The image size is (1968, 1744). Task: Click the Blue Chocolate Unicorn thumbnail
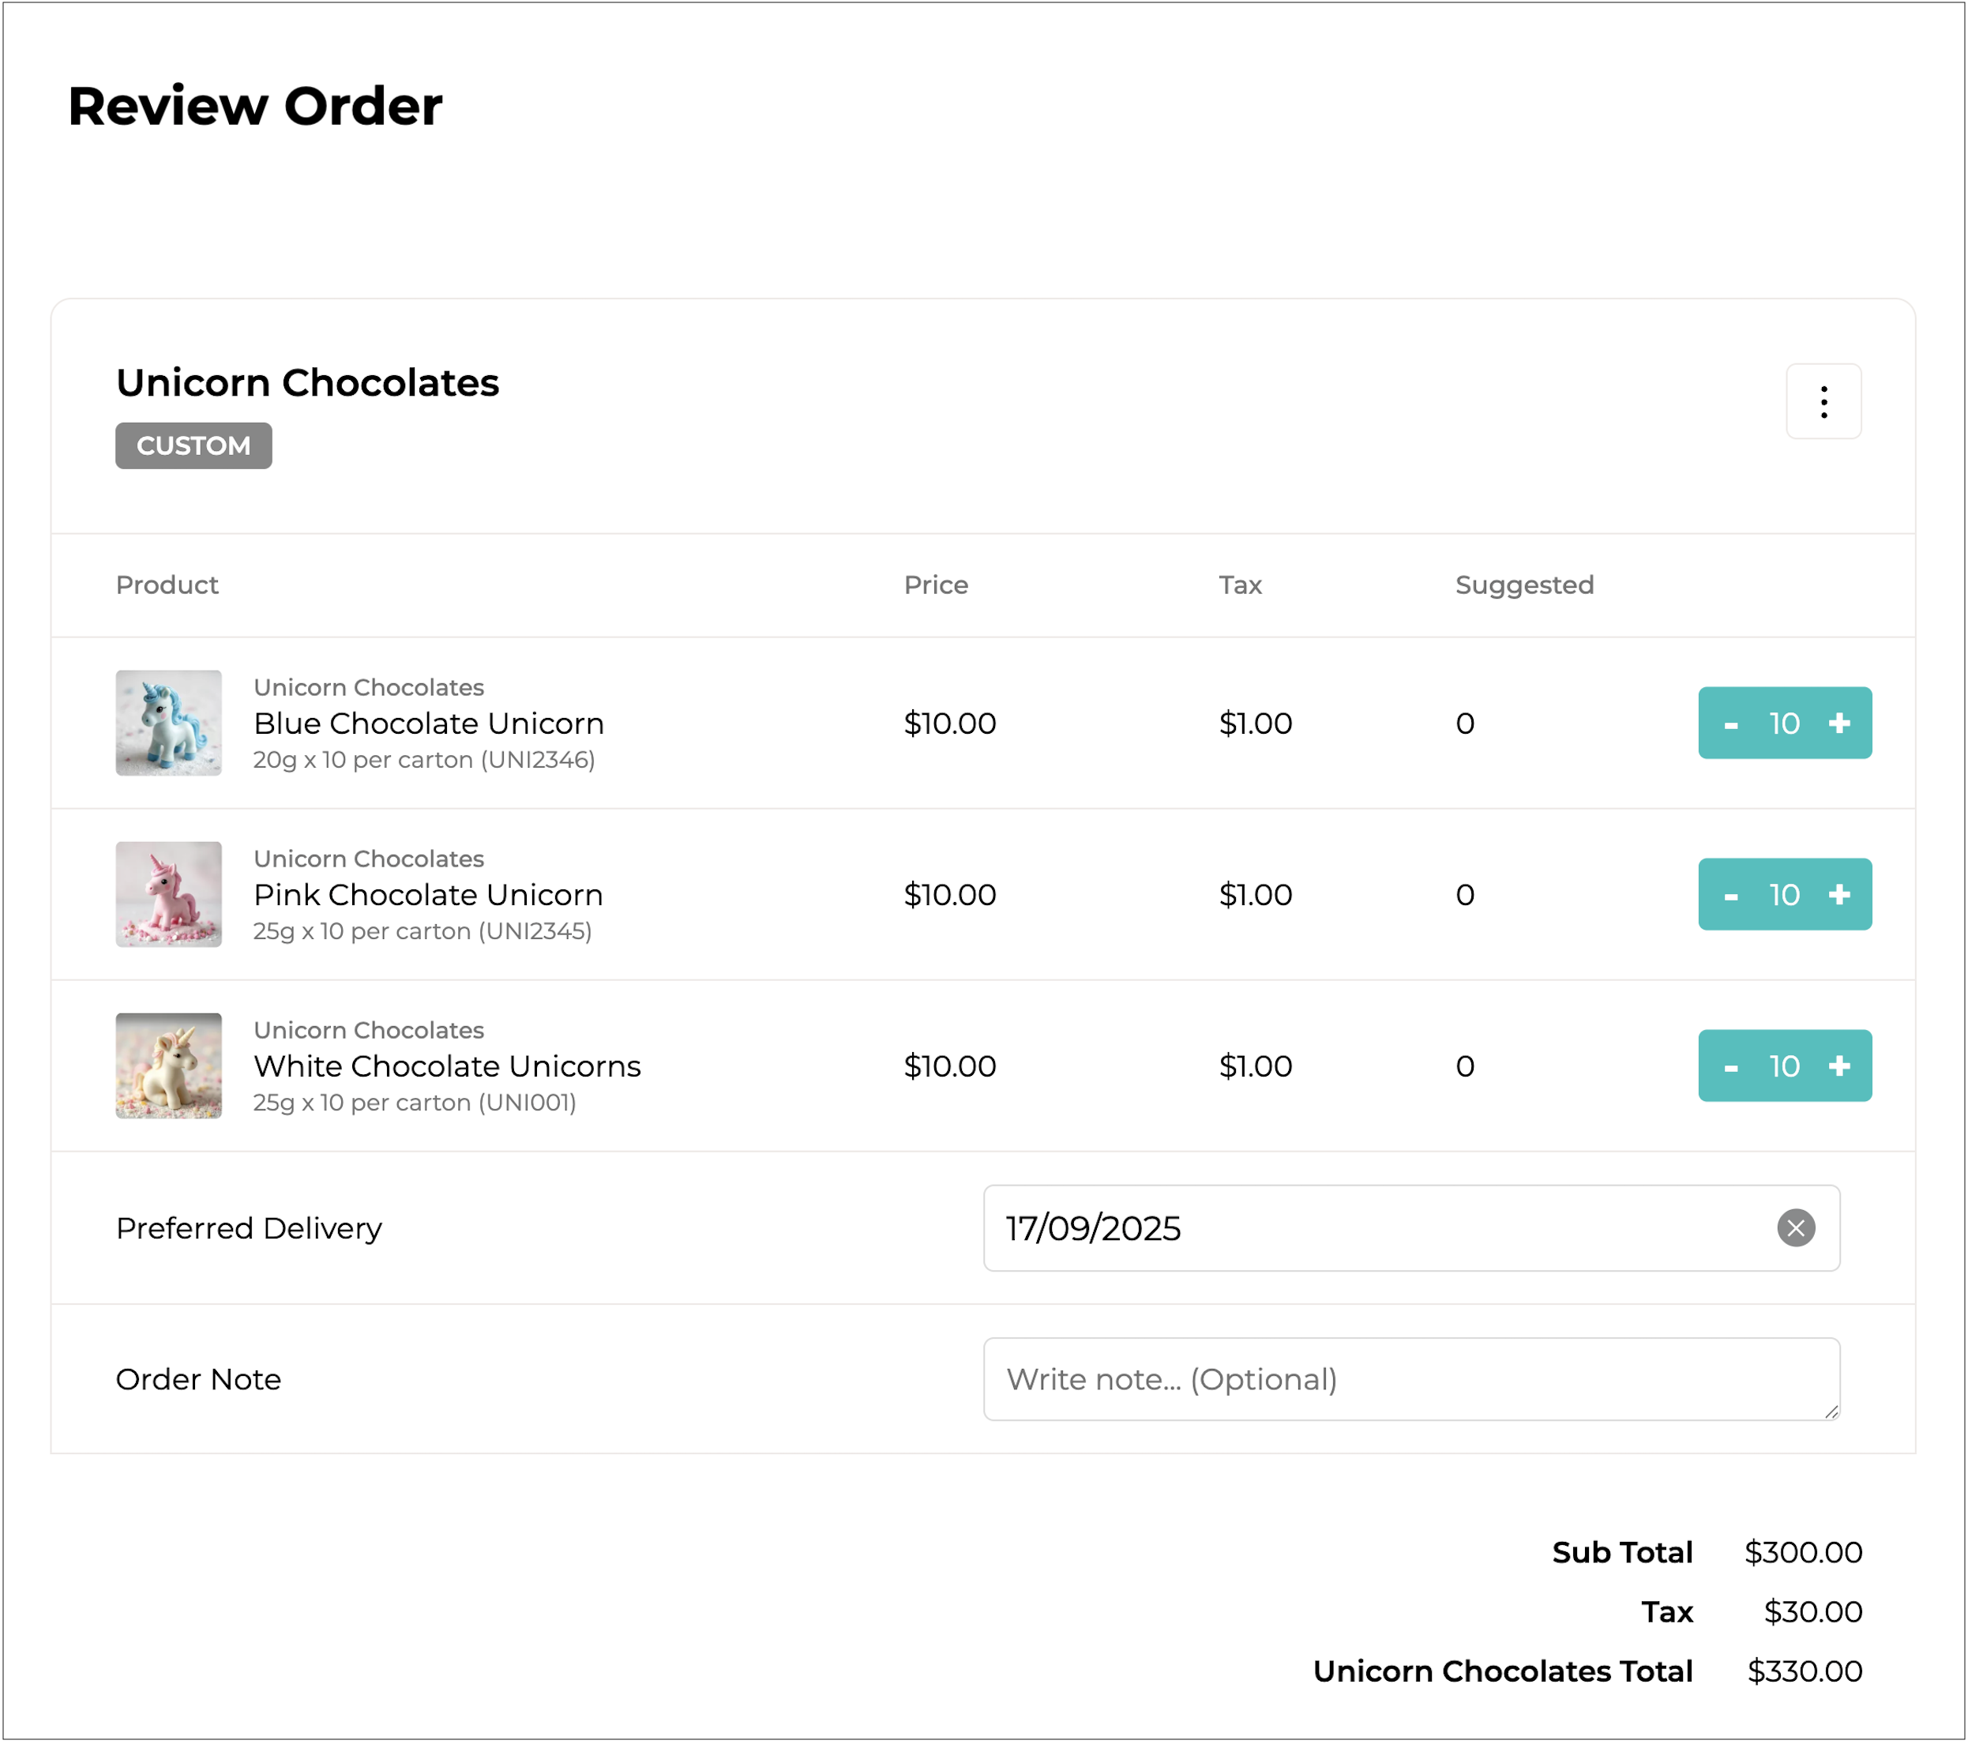pyautogui.click(x=168, y=724)
